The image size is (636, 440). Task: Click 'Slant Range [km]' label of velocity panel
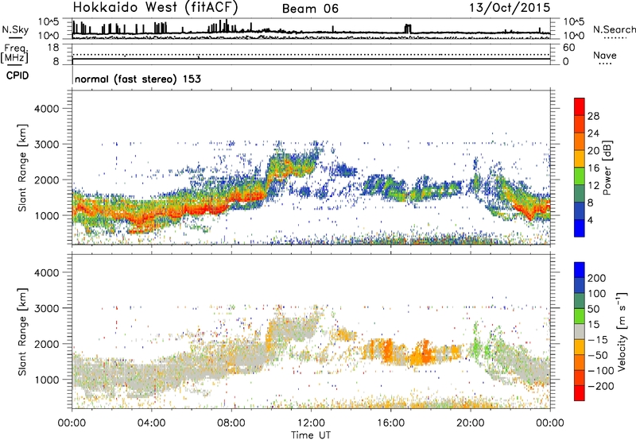click(x=22, y=332)
